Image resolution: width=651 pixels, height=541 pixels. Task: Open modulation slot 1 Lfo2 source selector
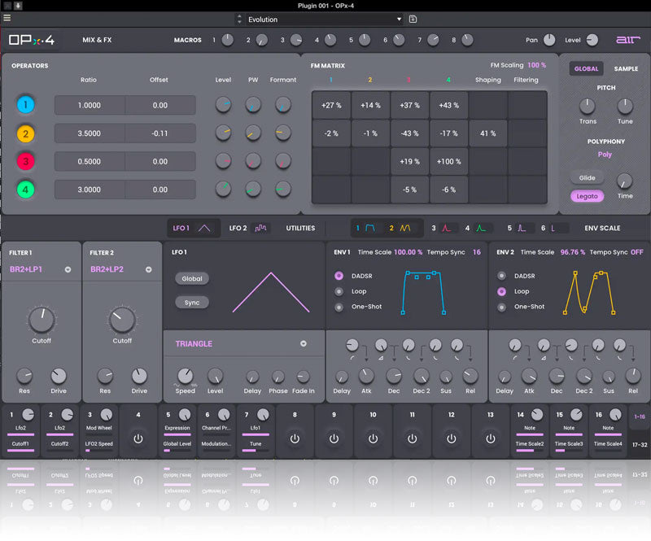(x=20, y=428)
